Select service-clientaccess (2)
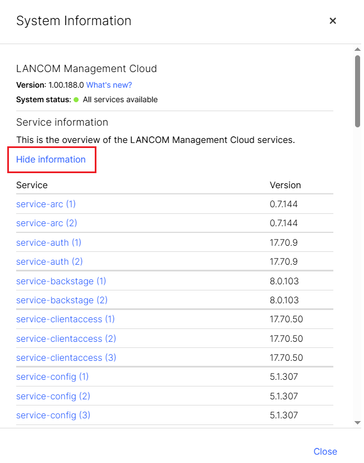 66,338
